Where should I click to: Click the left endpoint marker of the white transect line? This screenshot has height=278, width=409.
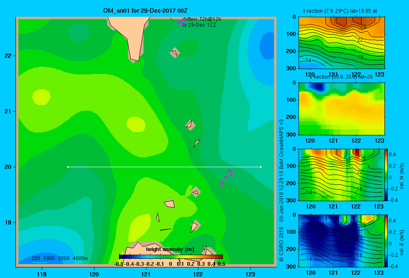click(68, 167)
